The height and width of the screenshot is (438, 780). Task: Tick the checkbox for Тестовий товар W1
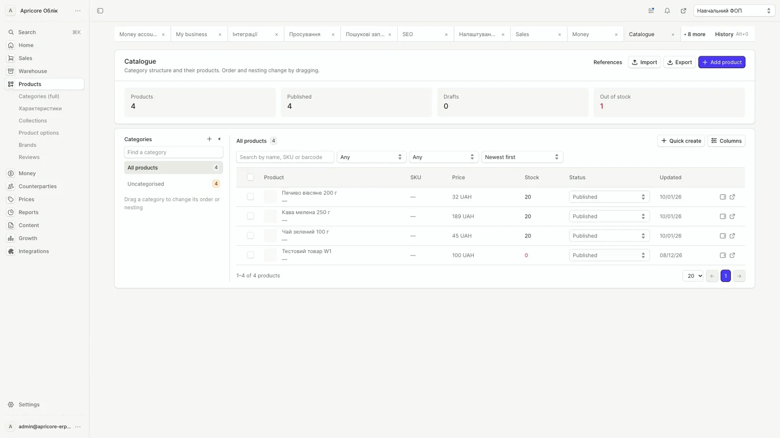pos(250,255)
